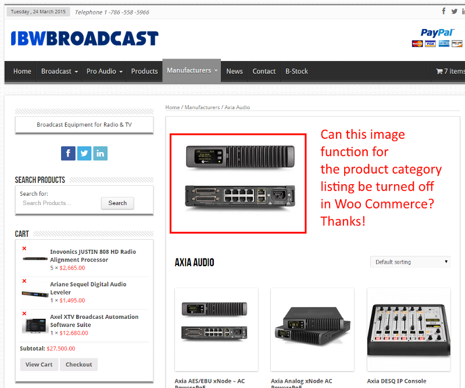Click the IBW Broadcast logo
The image size is (465, 388).
point(84,38)
